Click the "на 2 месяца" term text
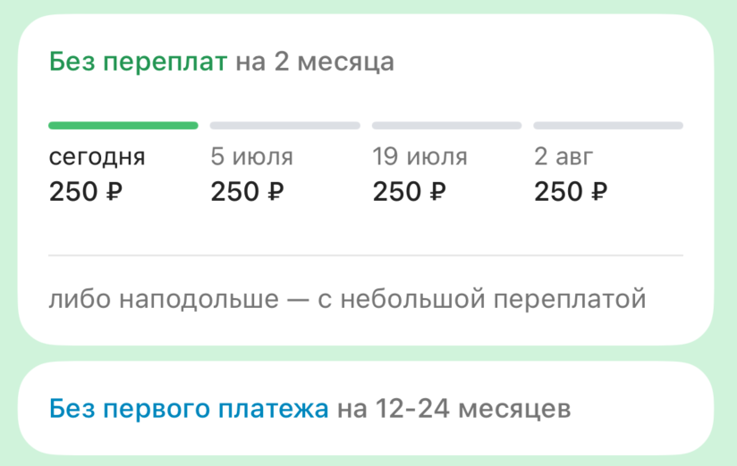 [x=315, y=63]
